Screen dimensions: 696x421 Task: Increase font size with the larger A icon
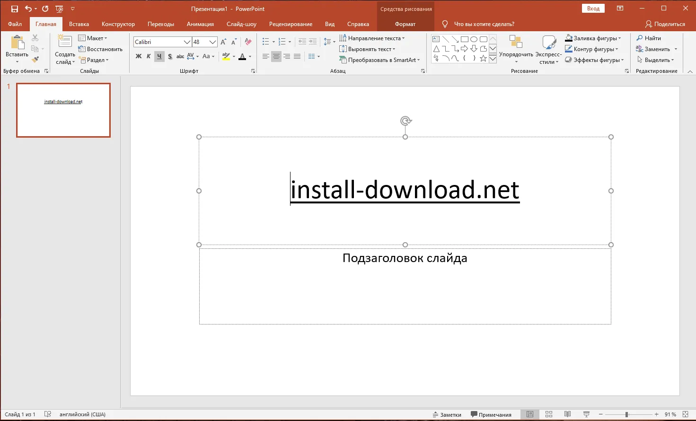pyautogui.click(x=223, y=42)
